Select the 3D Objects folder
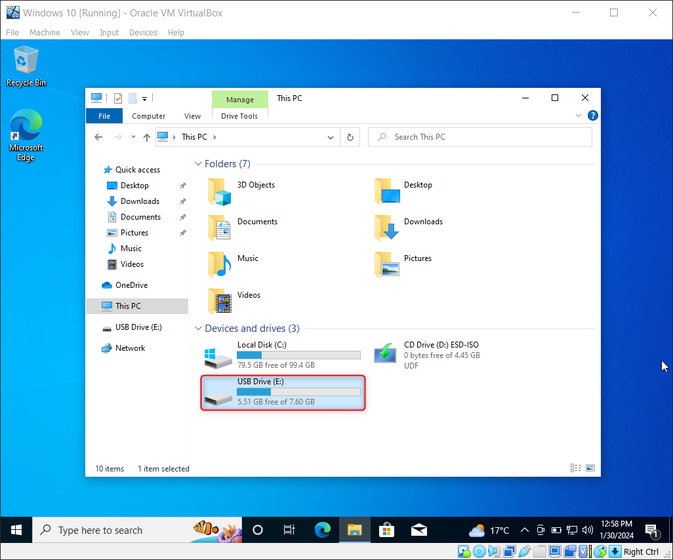 coord(241,191)
